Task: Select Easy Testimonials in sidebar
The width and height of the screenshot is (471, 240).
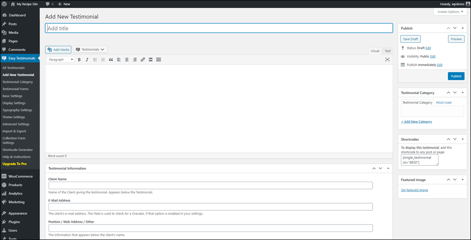Action: pos(19,58)
